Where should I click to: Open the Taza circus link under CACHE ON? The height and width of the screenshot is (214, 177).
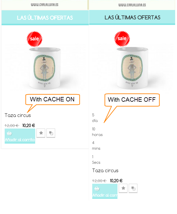tap(18, 115)
